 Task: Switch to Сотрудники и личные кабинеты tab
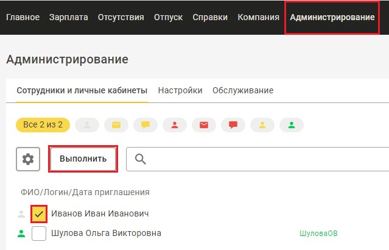(x=82, y=90)
